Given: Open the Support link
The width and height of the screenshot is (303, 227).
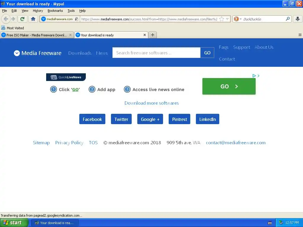Looking at the screenshot, I should [241, 47].
